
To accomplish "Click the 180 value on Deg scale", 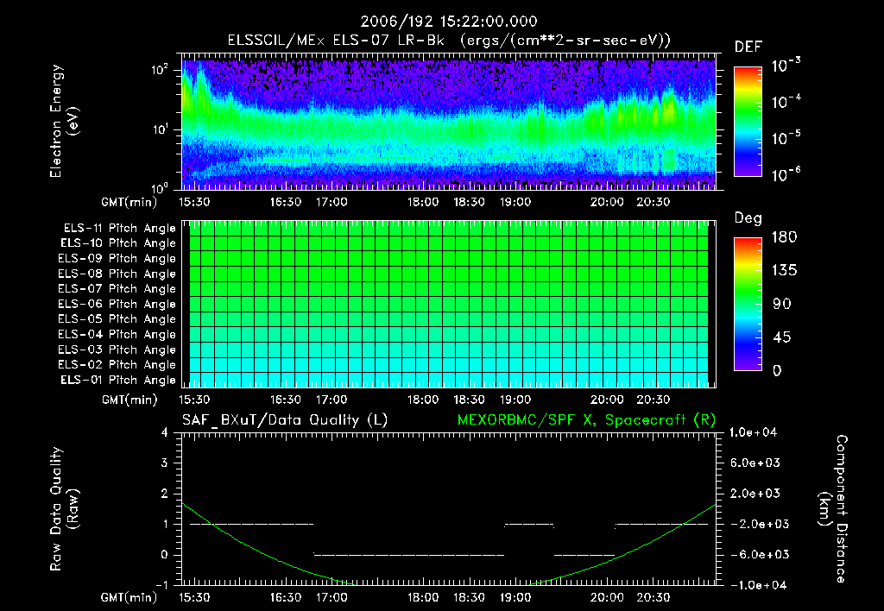I will [x=784, y=237].
